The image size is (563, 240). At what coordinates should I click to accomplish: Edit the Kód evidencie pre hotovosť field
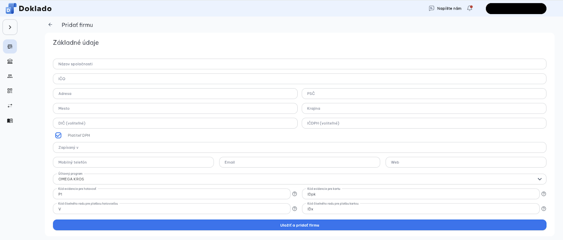pos(172,194)
